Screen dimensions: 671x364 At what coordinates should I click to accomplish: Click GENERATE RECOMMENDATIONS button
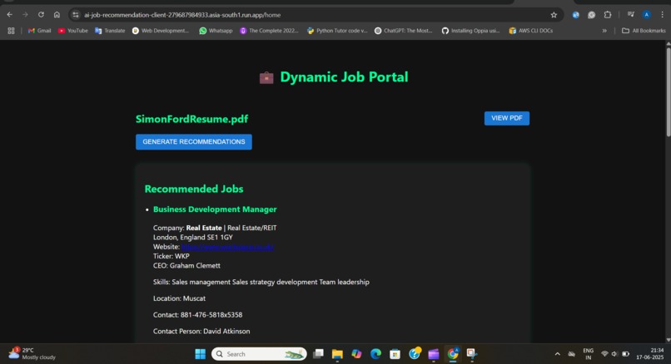tap(194, 142)
